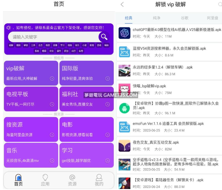Tap the green Android icon for 妙趣p图

pyautogui.click(x=124, y=108)
